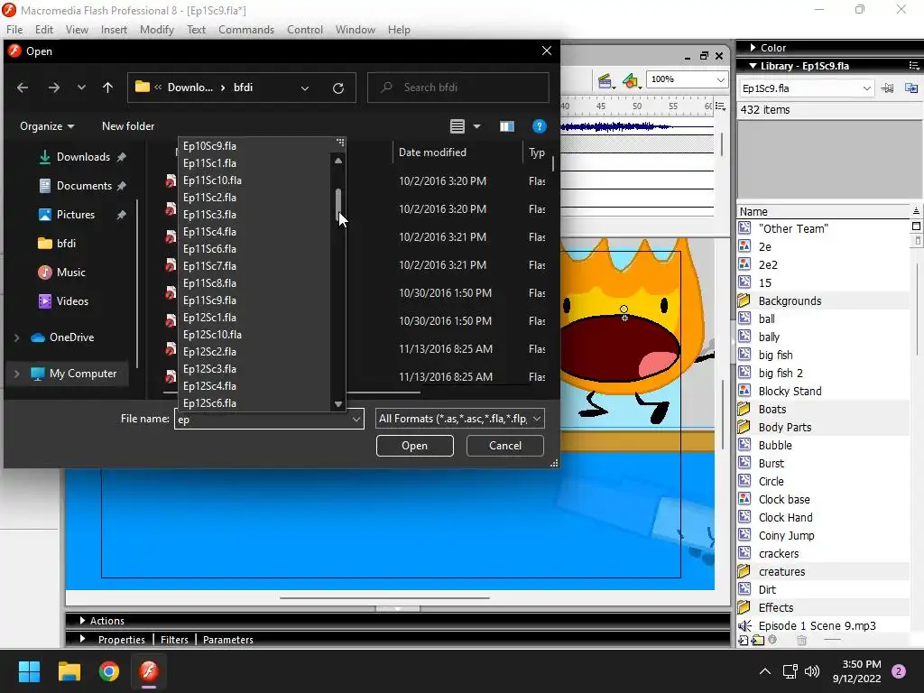Expand the Actions panel
The width and height of the screenshot is (924, 693).
tap(82, 621)
